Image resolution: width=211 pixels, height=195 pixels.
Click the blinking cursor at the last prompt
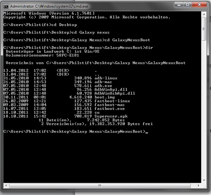click(x=146, y=132)
